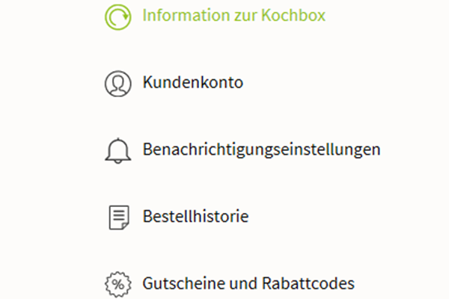Click the person silhouette Kundenkonto icon

[118, 84]
